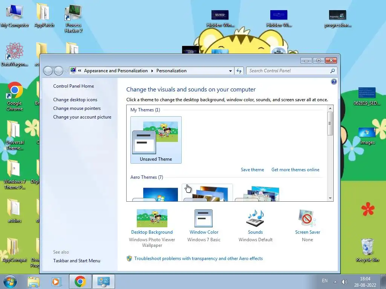Screen dimensions: 386x289
Task: Open Windows 7 Theme P... folder
Action: pyautogui.click(x=15, y=175)
